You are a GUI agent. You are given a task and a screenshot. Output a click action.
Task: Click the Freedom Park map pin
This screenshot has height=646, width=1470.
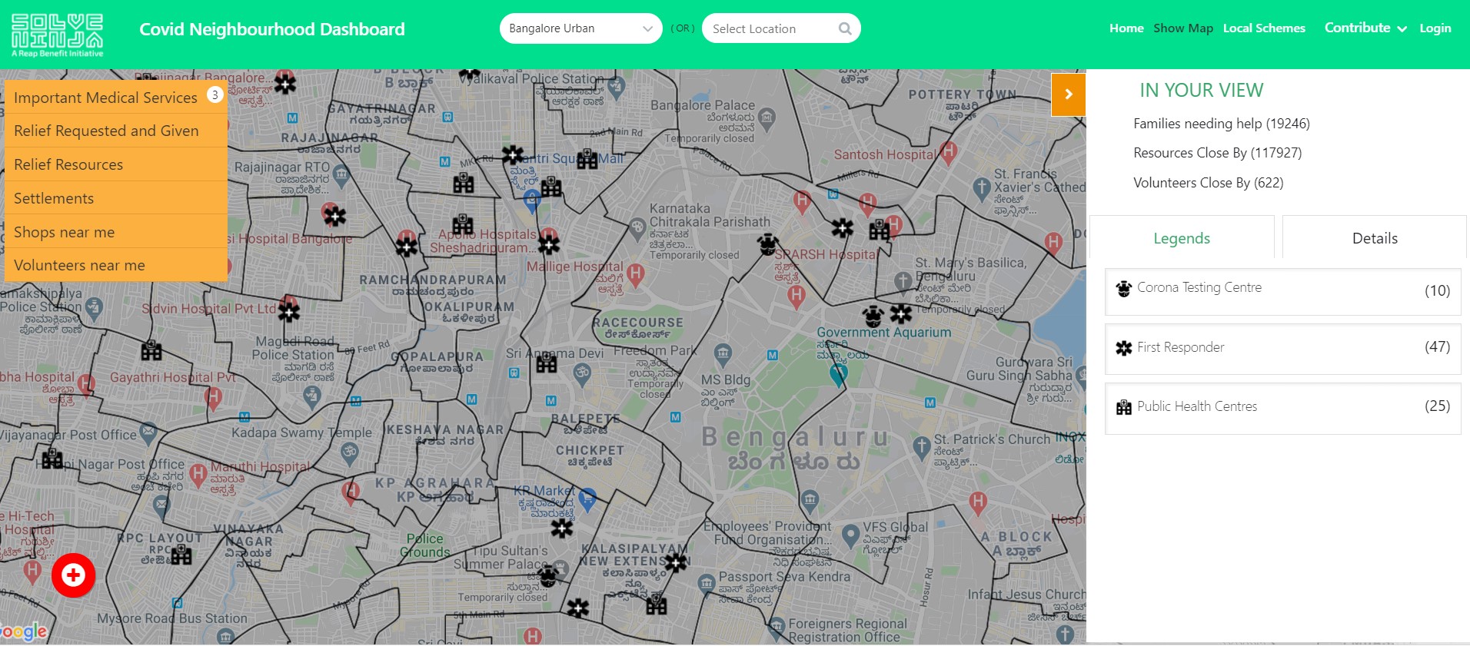pos(723,354)
